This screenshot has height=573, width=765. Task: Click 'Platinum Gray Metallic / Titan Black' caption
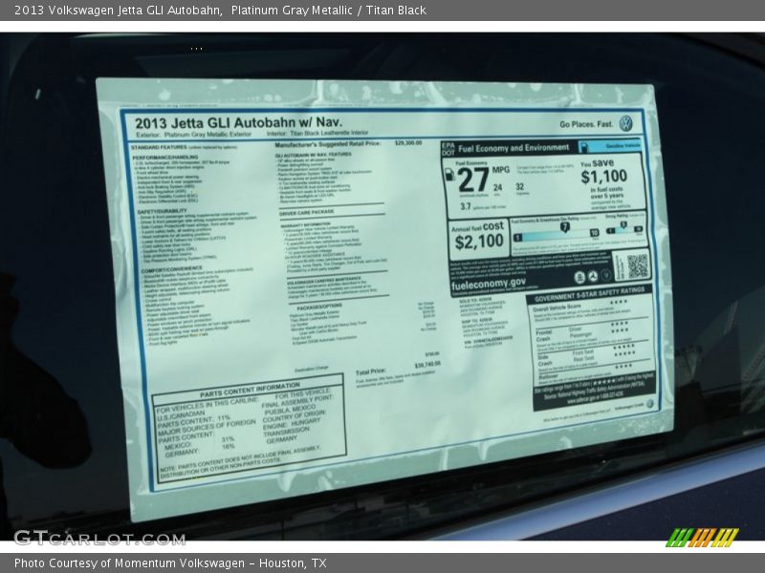point(329,11)
